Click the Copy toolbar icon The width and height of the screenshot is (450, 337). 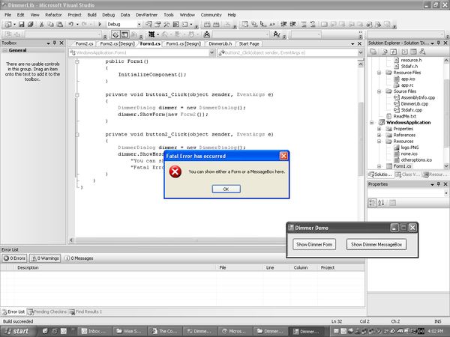click(50, 25)
